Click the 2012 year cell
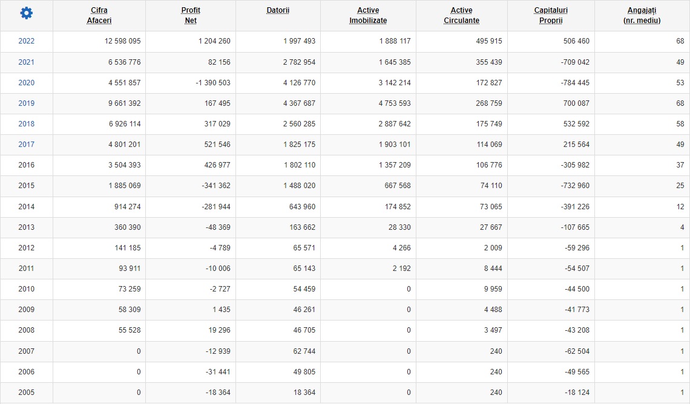This screenshot has height=404, width=690. pos(27,247)
